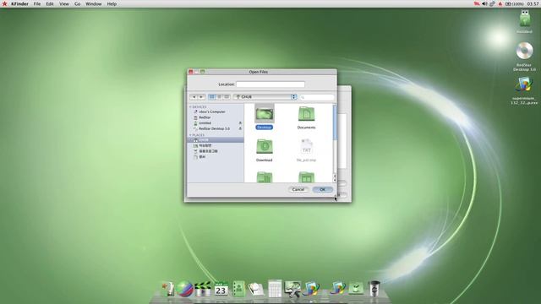Open the Window menu
This screenshot has height=304, width=541.
click(x=94, y=3)
